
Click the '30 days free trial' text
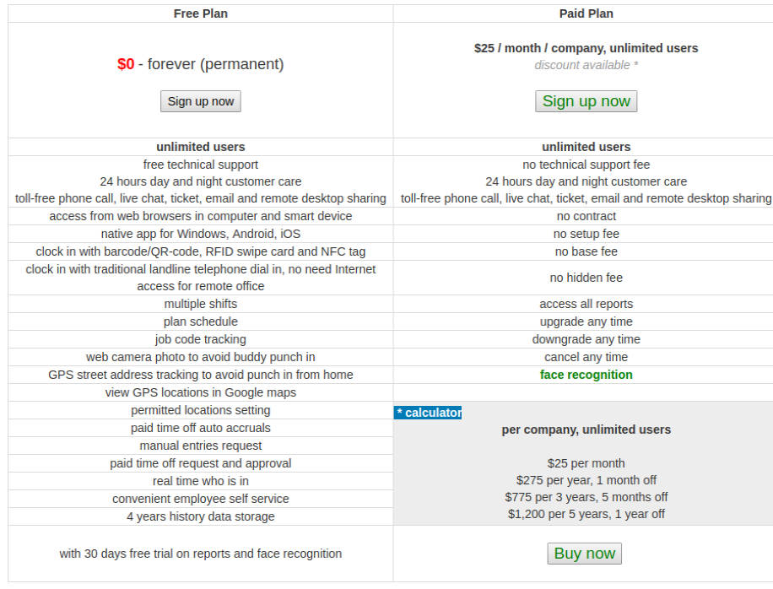click(200, 554)
